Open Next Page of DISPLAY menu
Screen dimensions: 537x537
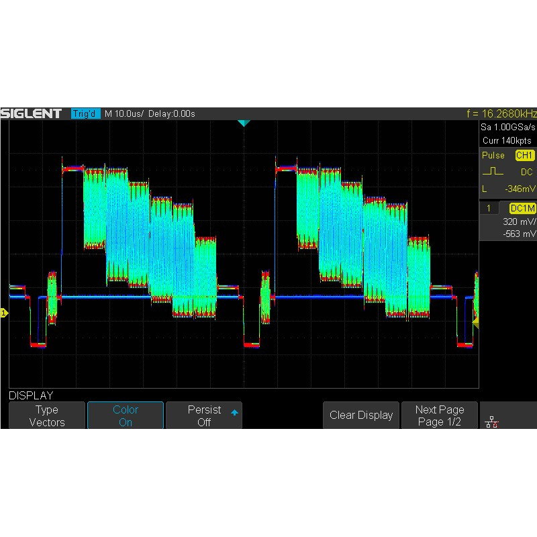[440, 415]
